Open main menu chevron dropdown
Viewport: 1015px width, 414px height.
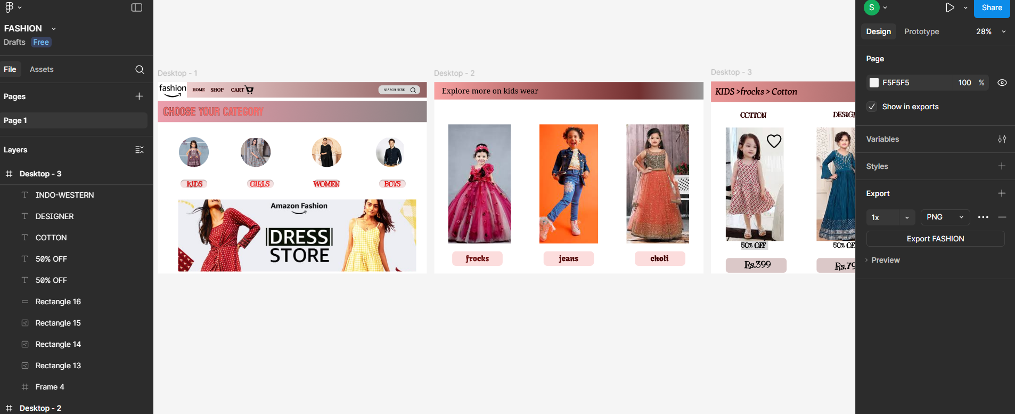click(20, 7)
